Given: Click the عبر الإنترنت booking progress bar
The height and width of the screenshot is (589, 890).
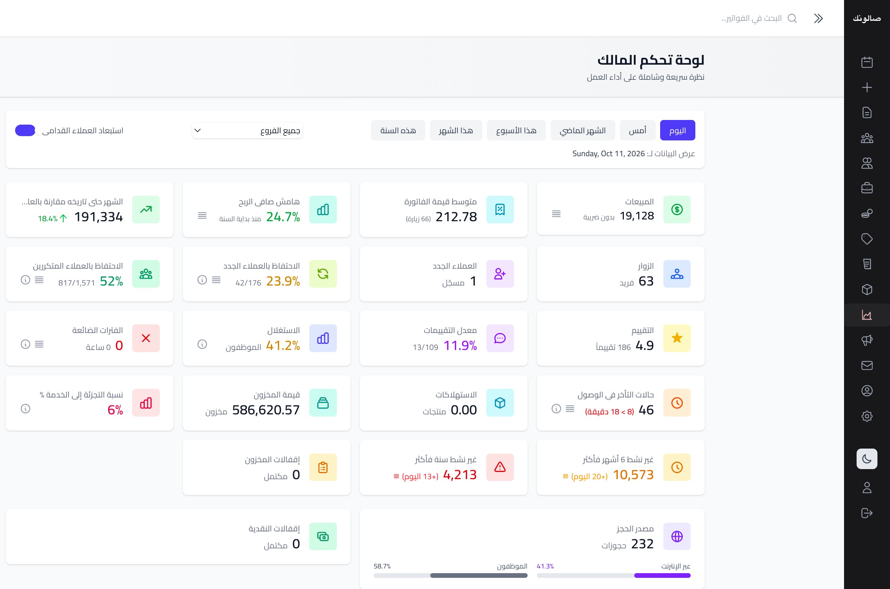Looking at the screenshot, I should [613, 575].
